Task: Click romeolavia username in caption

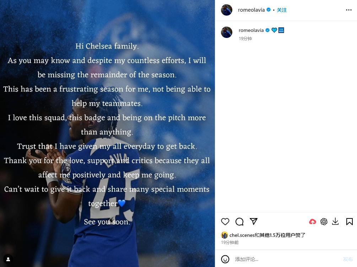Action: click(251, 30)
